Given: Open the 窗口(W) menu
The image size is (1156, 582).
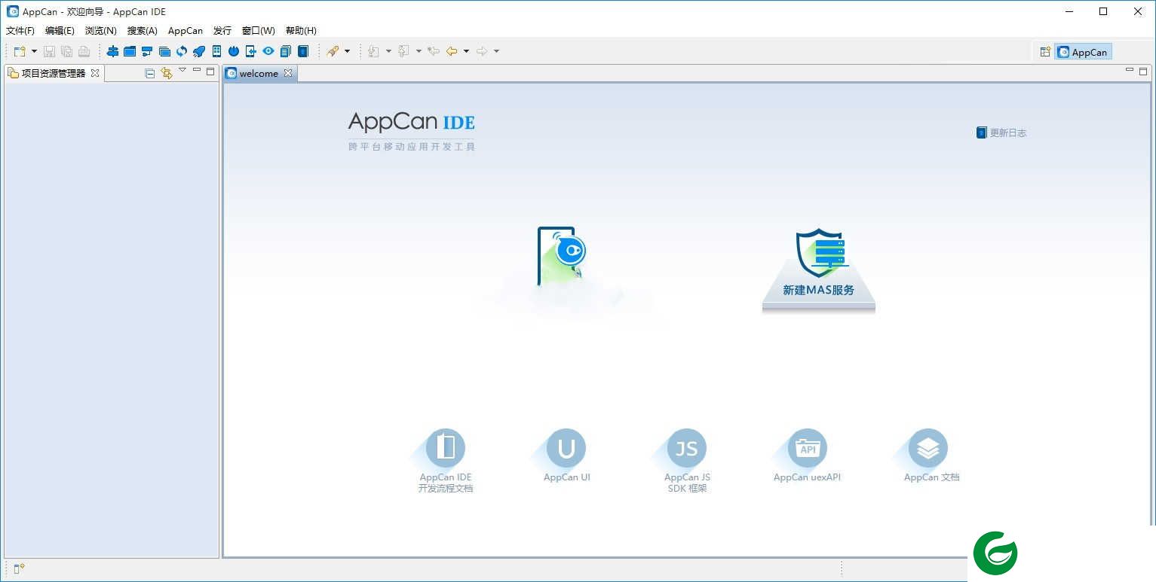Looking at the screenshot, I should click(259, 31).
